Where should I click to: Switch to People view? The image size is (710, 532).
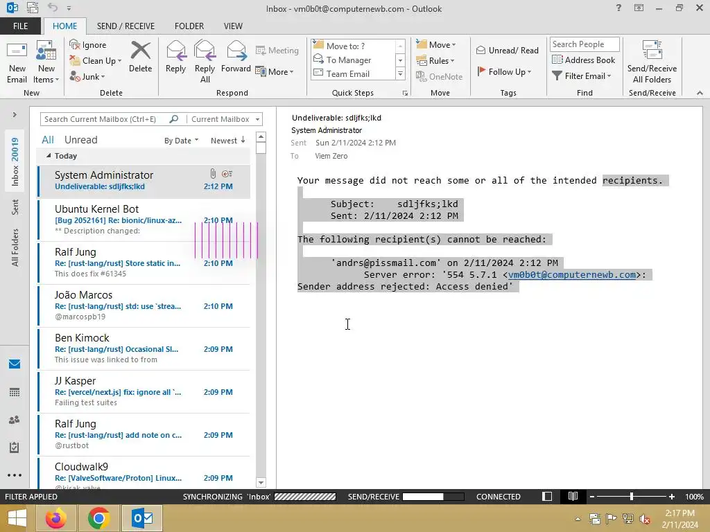coord(15,420)
